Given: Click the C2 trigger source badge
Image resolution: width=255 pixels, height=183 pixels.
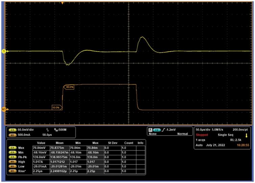Looking at the screenshot, I should pos(156,129).
